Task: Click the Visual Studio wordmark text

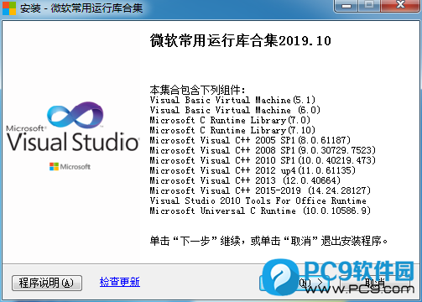Action: tap(73, 142)
